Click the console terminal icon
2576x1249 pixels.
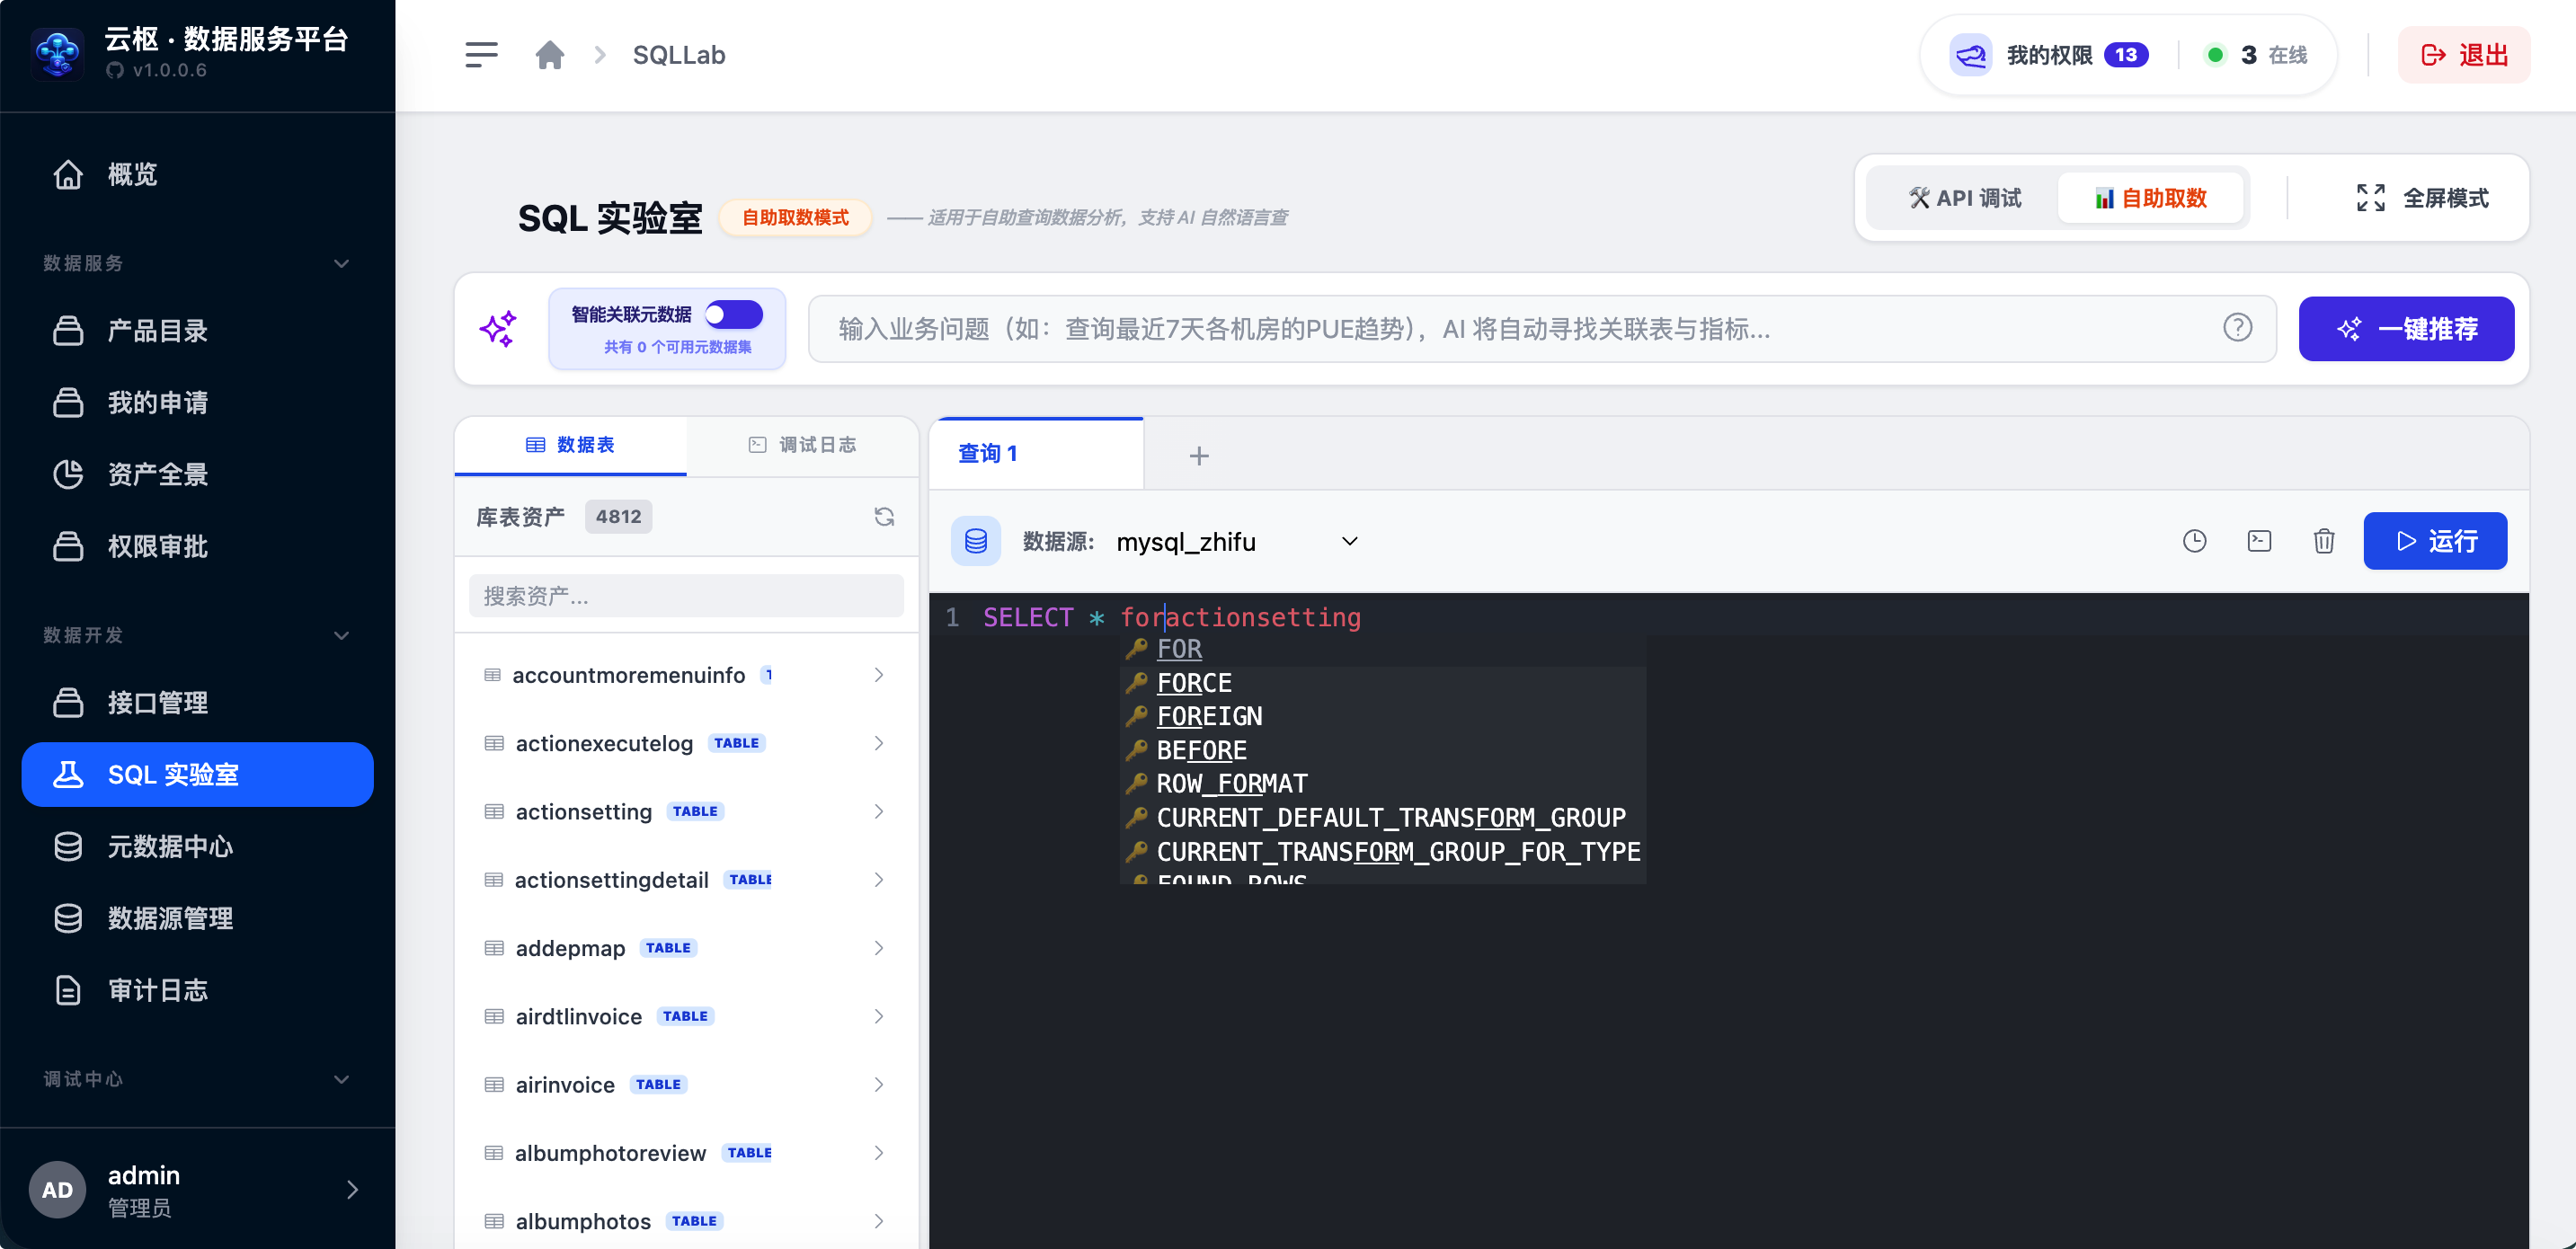coord(2259,541)
